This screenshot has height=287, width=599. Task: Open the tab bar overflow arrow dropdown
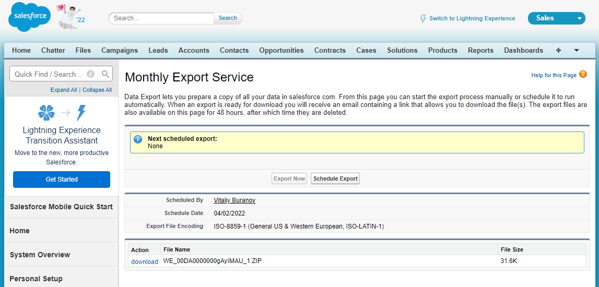point(577,51)
